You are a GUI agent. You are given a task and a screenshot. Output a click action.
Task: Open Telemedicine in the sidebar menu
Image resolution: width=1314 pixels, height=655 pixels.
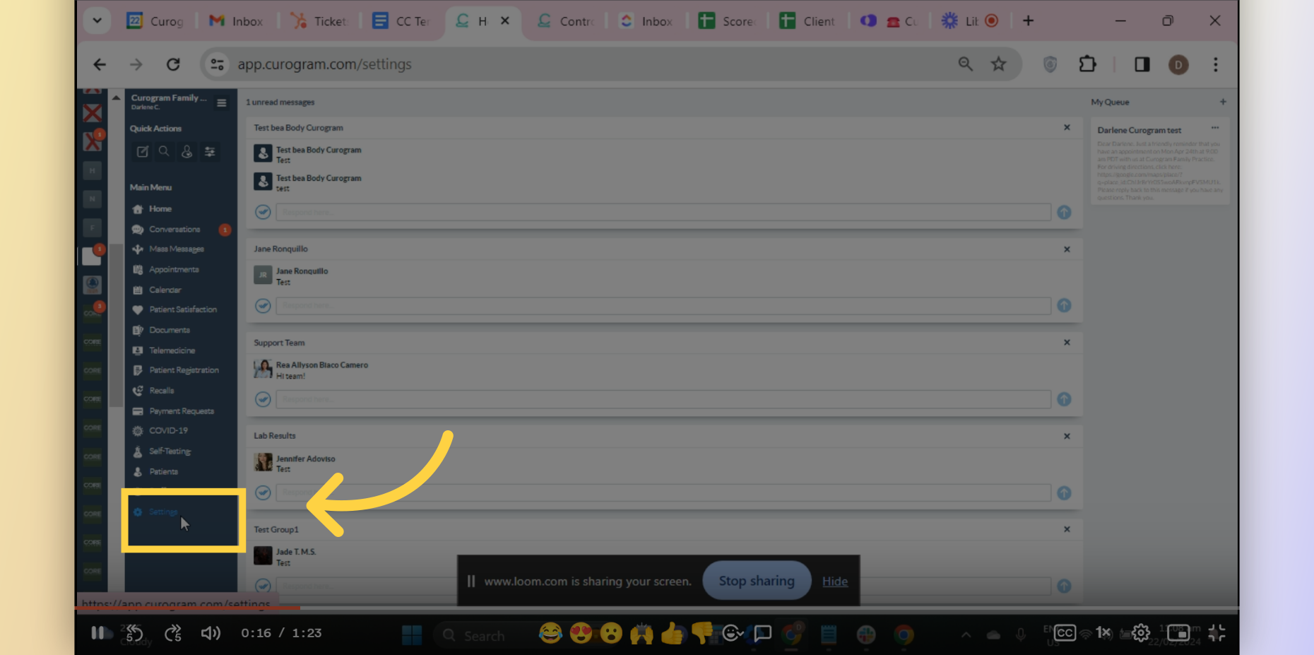pos(172,350)
